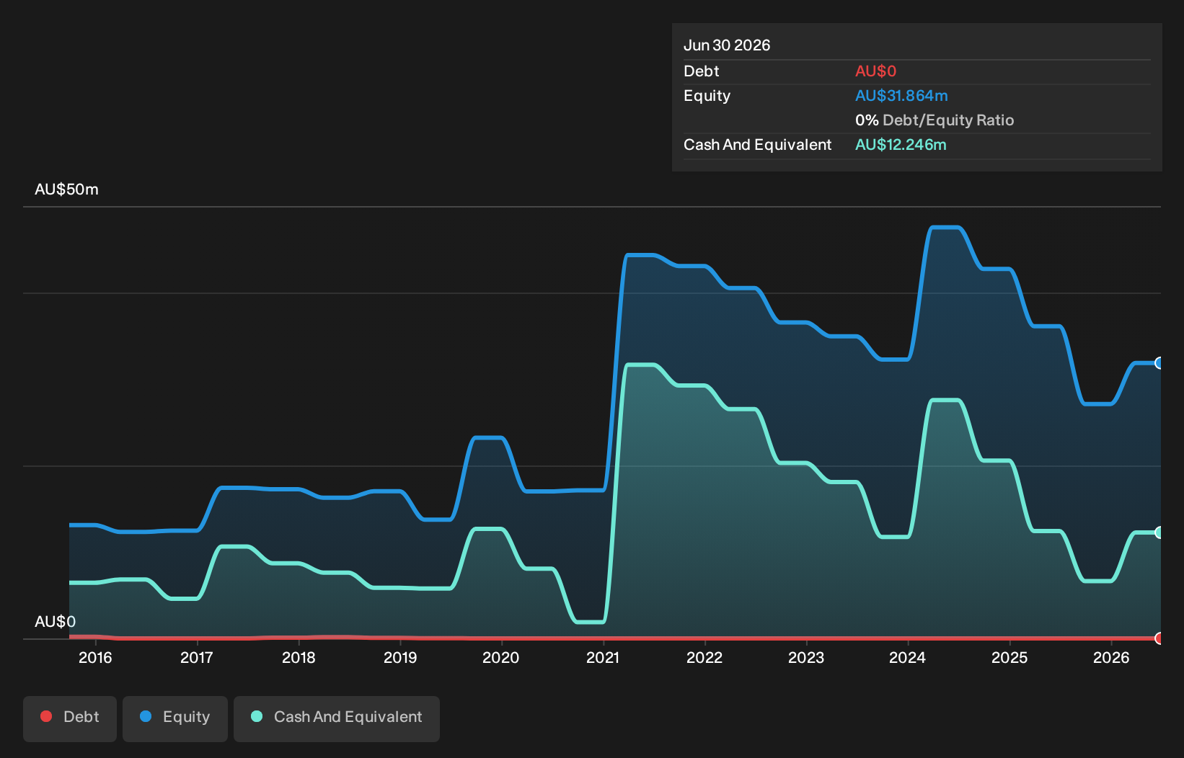Click the Jun 30 2026 tooltip date
1184x758 pixels.
727,45
